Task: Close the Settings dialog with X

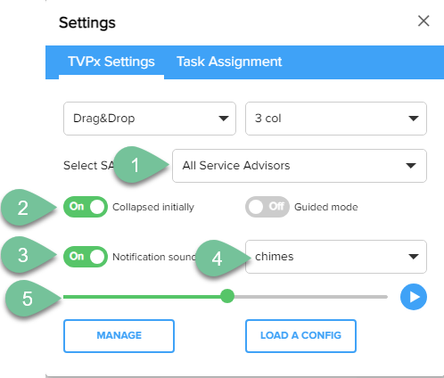Action: [423, 21]
